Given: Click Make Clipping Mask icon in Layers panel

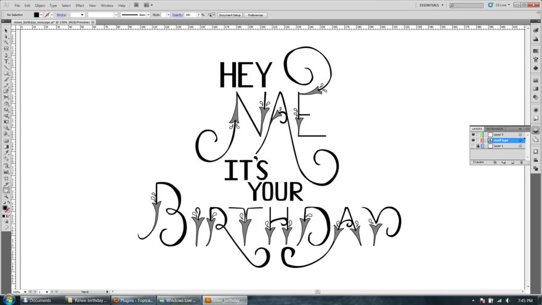Looking at the screenshot, I should click(x=495, y=162).
